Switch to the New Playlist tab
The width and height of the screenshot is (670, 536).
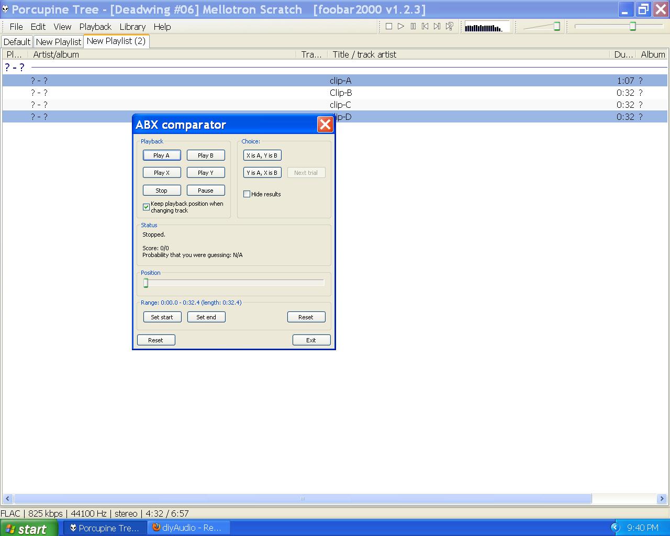[x=59, y=42]
